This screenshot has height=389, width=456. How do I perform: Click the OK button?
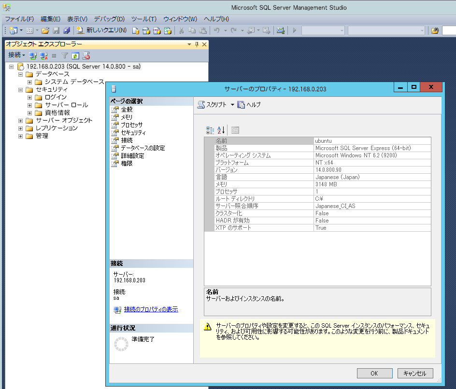coord(374,373)
